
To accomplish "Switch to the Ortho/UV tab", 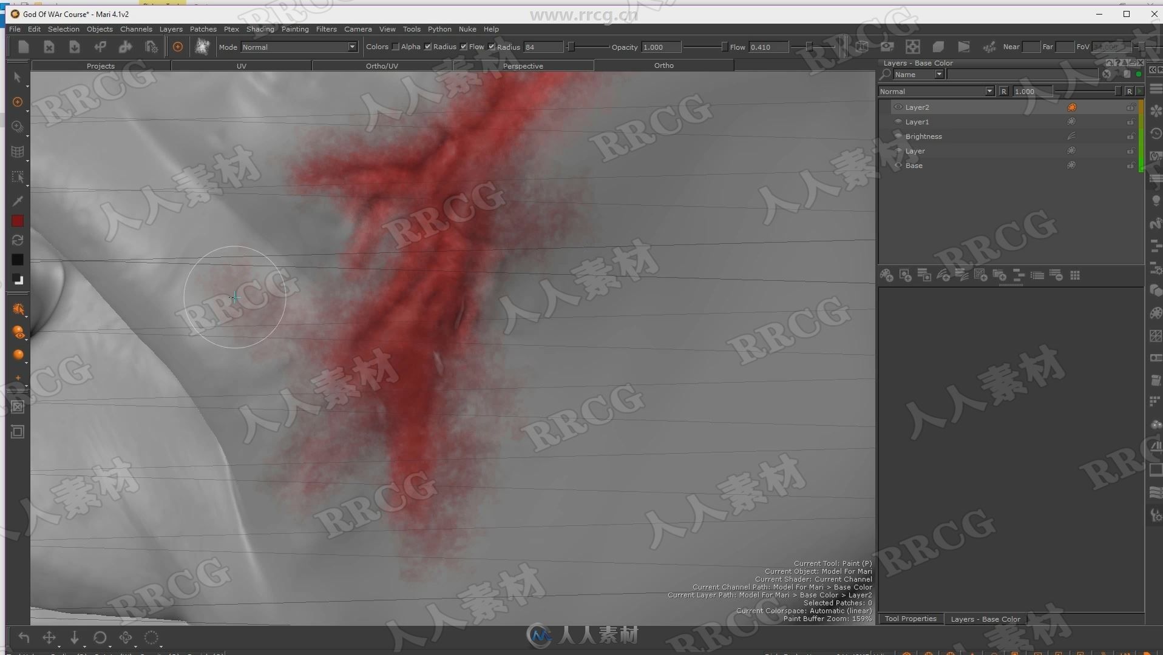I will pos(382,65).
